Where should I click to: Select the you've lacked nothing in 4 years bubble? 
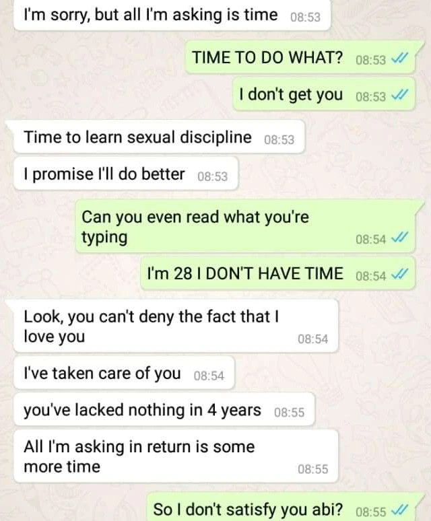tap(164, 410)
